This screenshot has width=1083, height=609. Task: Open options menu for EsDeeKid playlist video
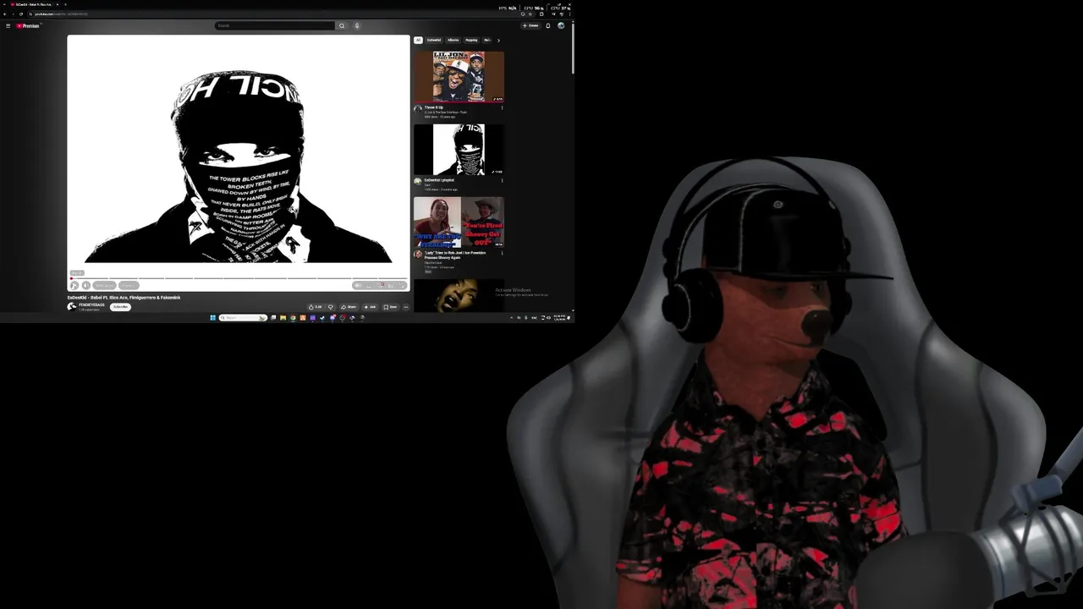coord(502,180)
